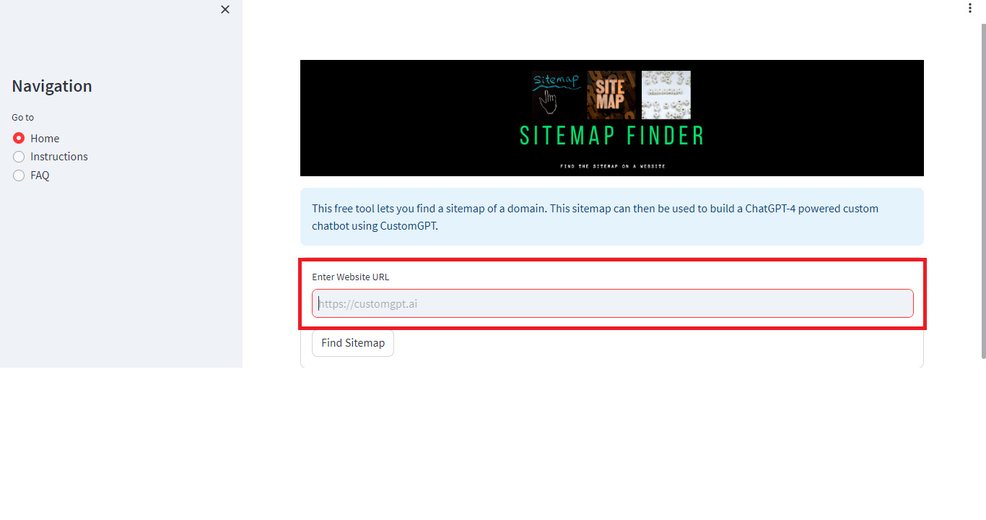Click the 'Find the sitemap on a website' tagline
Viewport: 986px width, 520px height.
613,166
